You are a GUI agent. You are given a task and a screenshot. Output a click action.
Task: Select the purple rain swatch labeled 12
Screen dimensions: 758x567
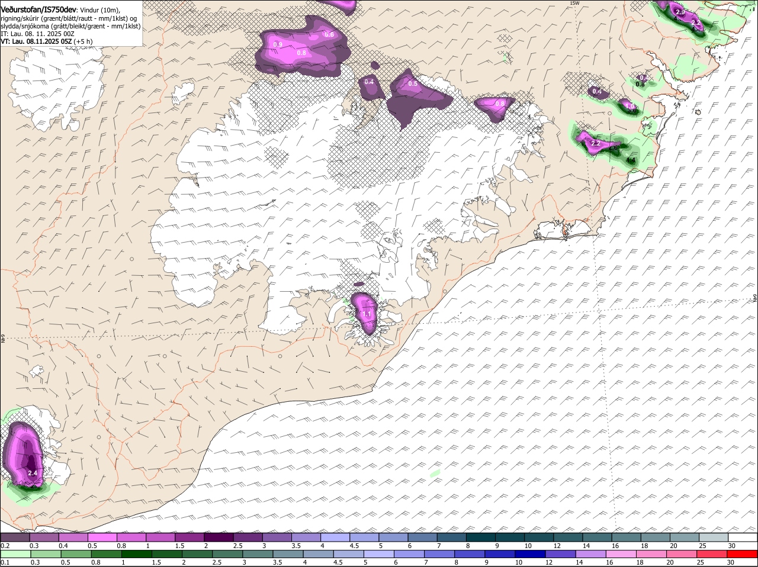click(x=560, y=554)
